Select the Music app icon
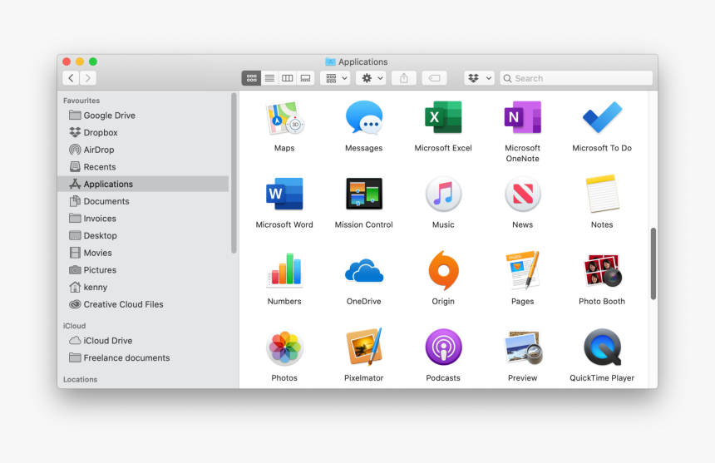The height and width of the screenshot is (463, 715). tap(443, 195)
